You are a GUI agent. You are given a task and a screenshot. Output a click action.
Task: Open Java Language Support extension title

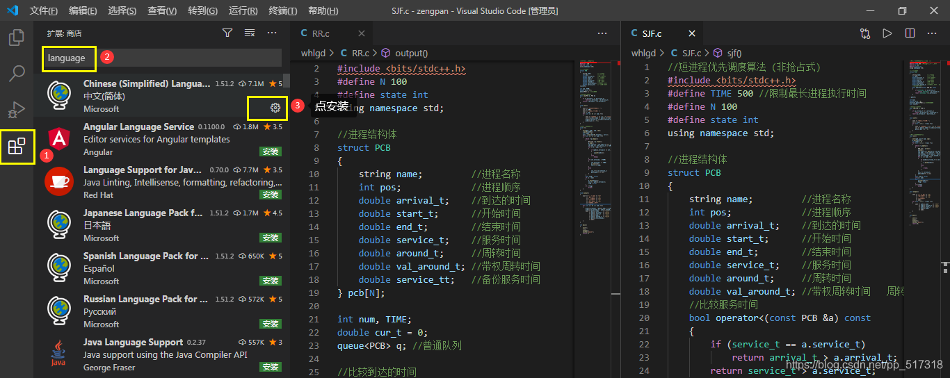click(133, 342)
